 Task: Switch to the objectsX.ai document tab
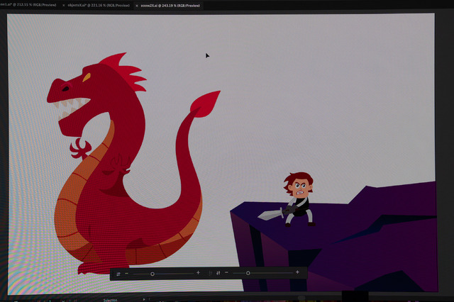(x=99, y=6)
